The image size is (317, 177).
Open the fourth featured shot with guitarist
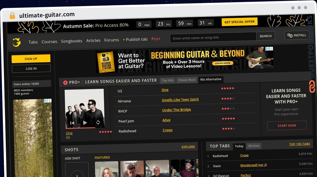[x=183, y=168]
